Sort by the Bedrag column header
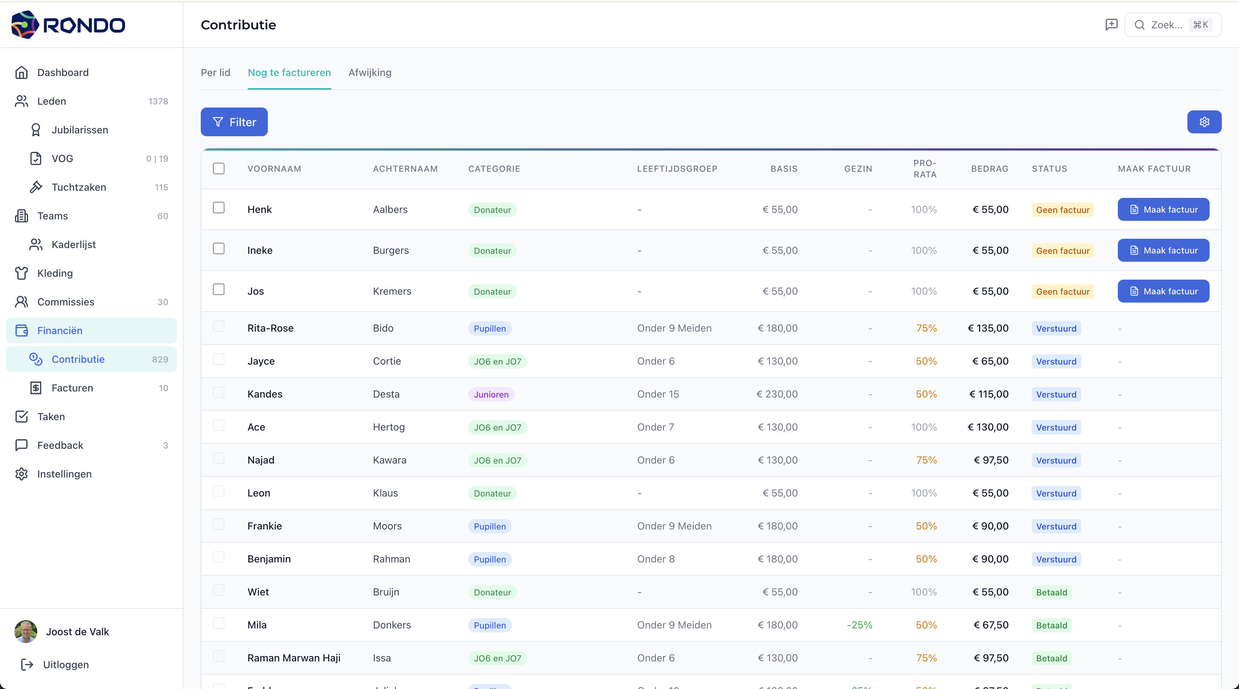 tap(989, 169)
